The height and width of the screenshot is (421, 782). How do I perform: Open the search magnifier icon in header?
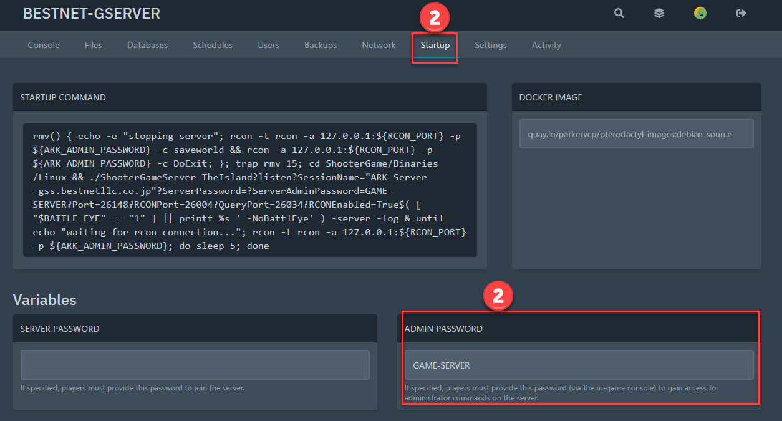click(x=619, y=13)
